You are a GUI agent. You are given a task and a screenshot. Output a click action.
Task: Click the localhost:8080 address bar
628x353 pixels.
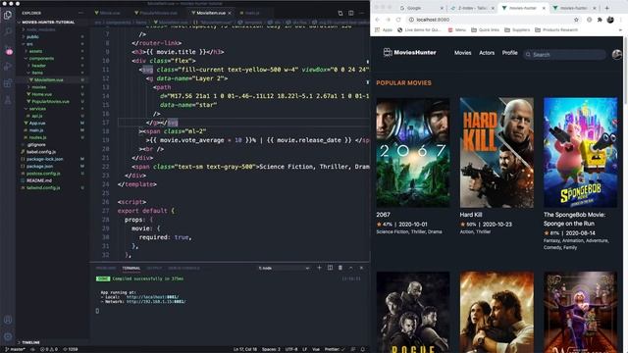[493, 20]
